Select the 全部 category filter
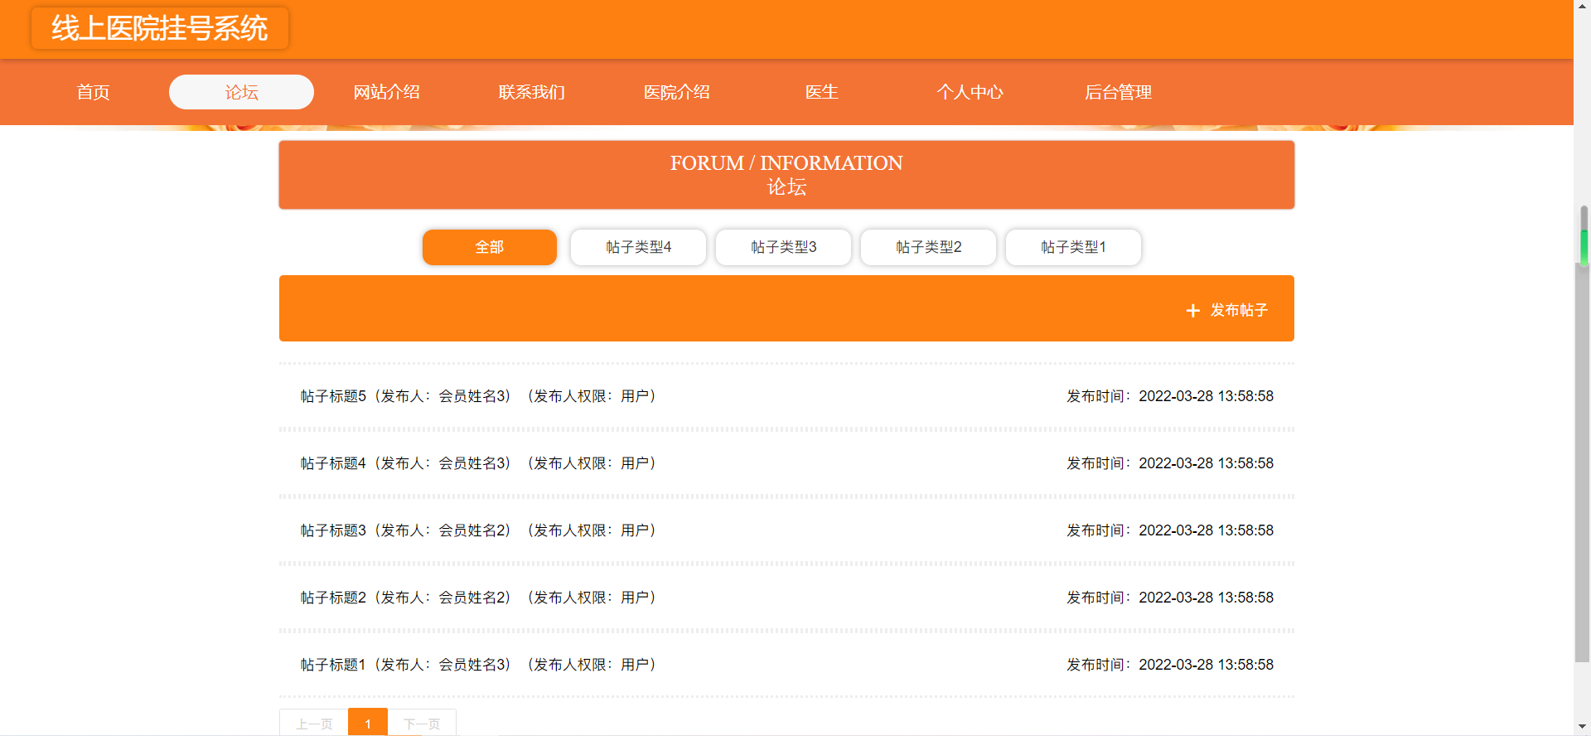The image size is (1591, 736). [x=490, y=247]
